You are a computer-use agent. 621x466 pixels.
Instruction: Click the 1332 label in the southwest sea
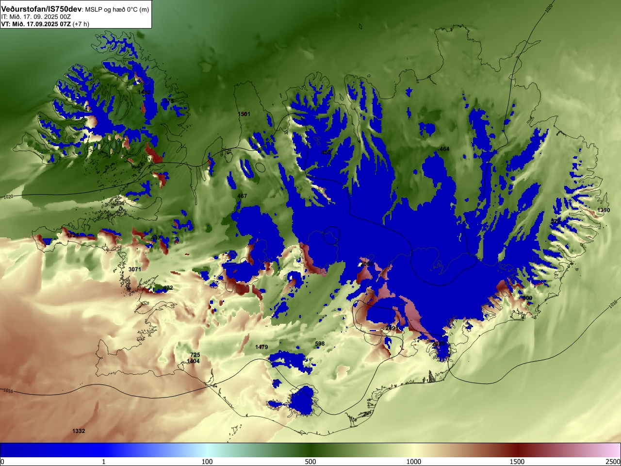pyautogui.click(x=79, y=431)
